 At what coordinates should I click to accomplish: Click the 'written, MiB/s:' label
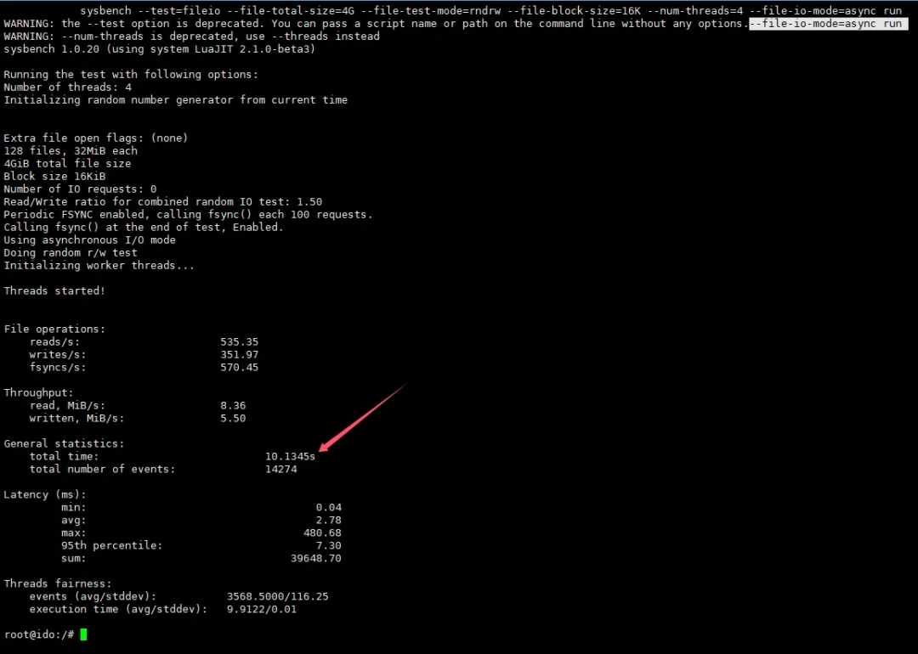click(x=76, y=418)
